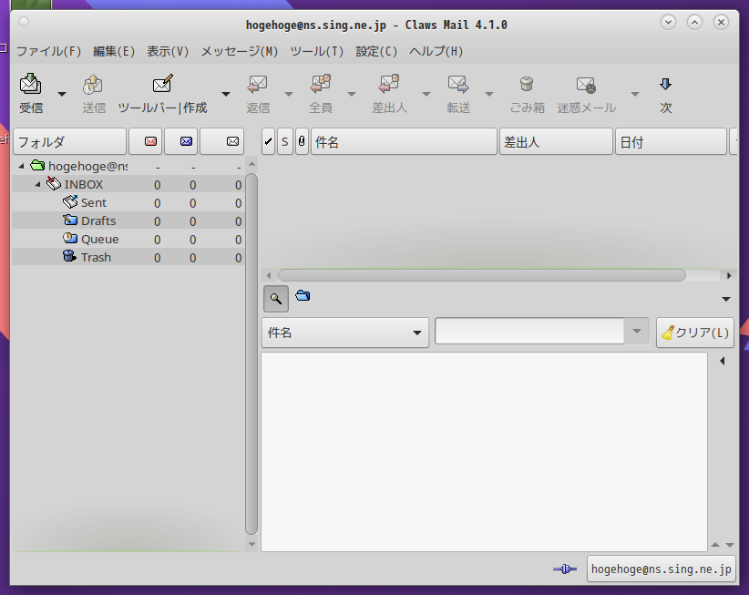Open the dropdown arrow next to 転送

click(x=489, y=94)
